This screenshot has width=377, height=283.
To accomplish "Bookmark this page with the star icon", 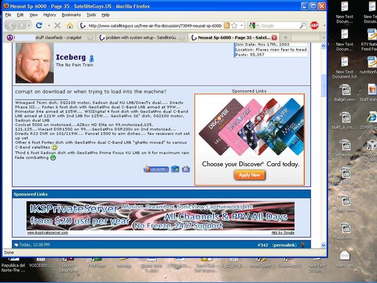I will point(234,25).
